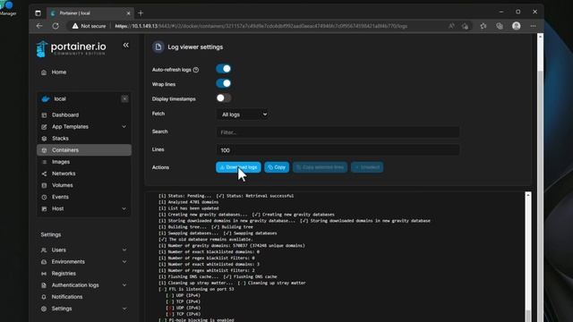573x322 pixels.
Task: Toggle Auto-refresh logs switch
Action: (x=223, y=69)
